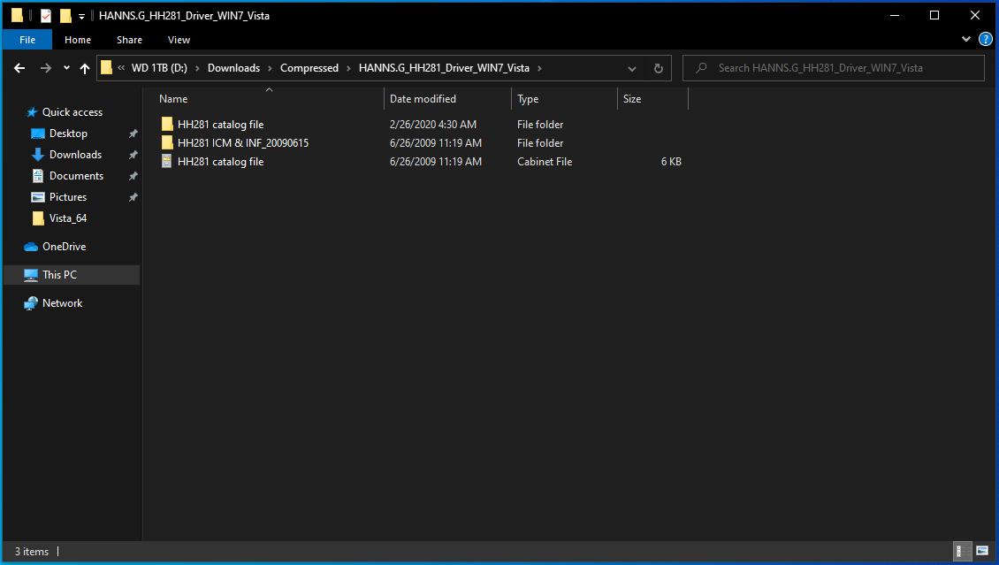Image resolution: width=999 pixels, height=565 pixels.
Task: Click the address bar folder icon
Action: pos(106,67)
